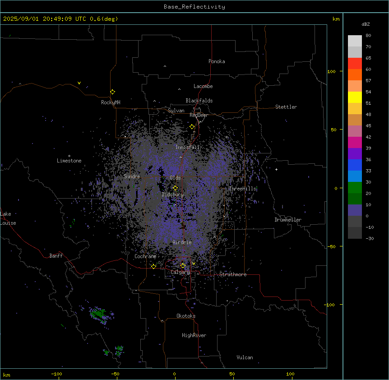Click the Calgary city label
Viewport: 389px width, 380px height.
pos(180,272)
